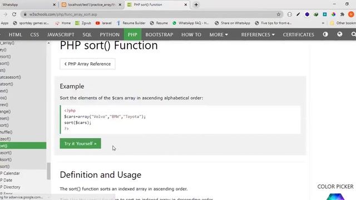Select the highlighted sort() sidebar item
The height and width of the screenshot is (200, 356).
point(23,146)
